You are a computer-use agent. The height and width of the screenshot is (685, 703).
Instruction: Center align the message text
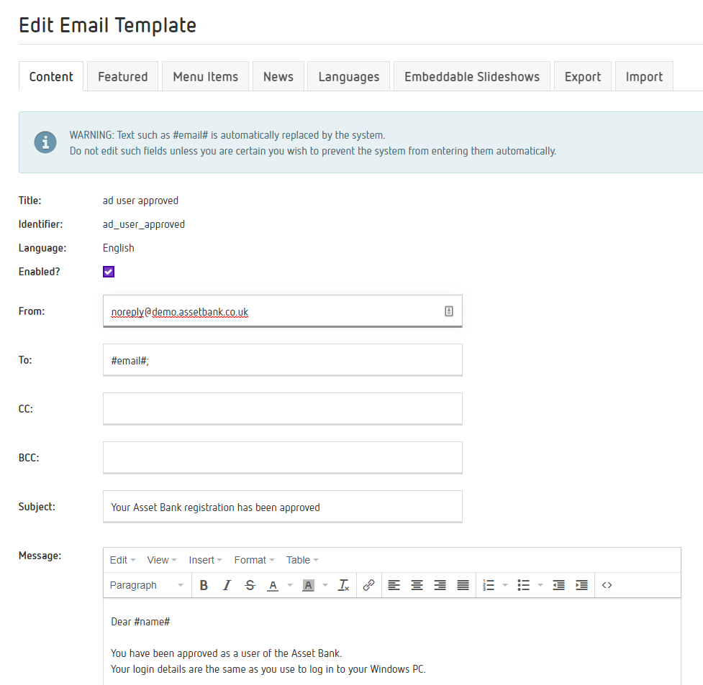coord(417,585)
